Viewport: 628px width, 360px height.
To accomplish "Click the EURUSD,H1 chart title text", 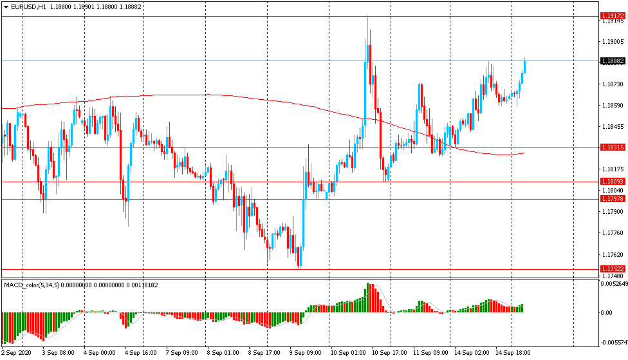I will [29, 7].
